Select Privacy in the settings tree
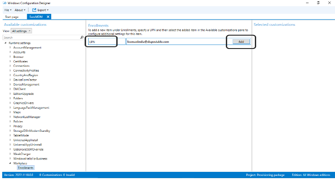 click(18, 126)
